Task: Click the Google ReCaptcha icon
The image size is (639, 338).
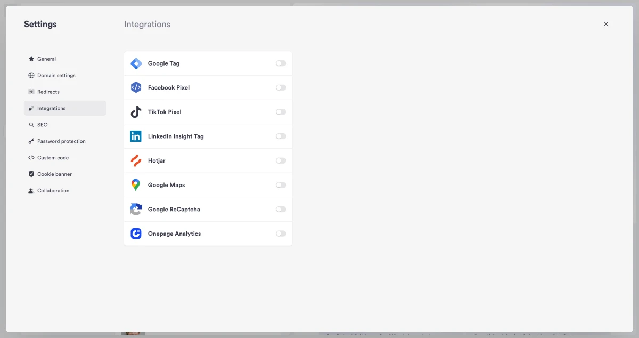Action: pyautogui.click(x=136, y=210)
